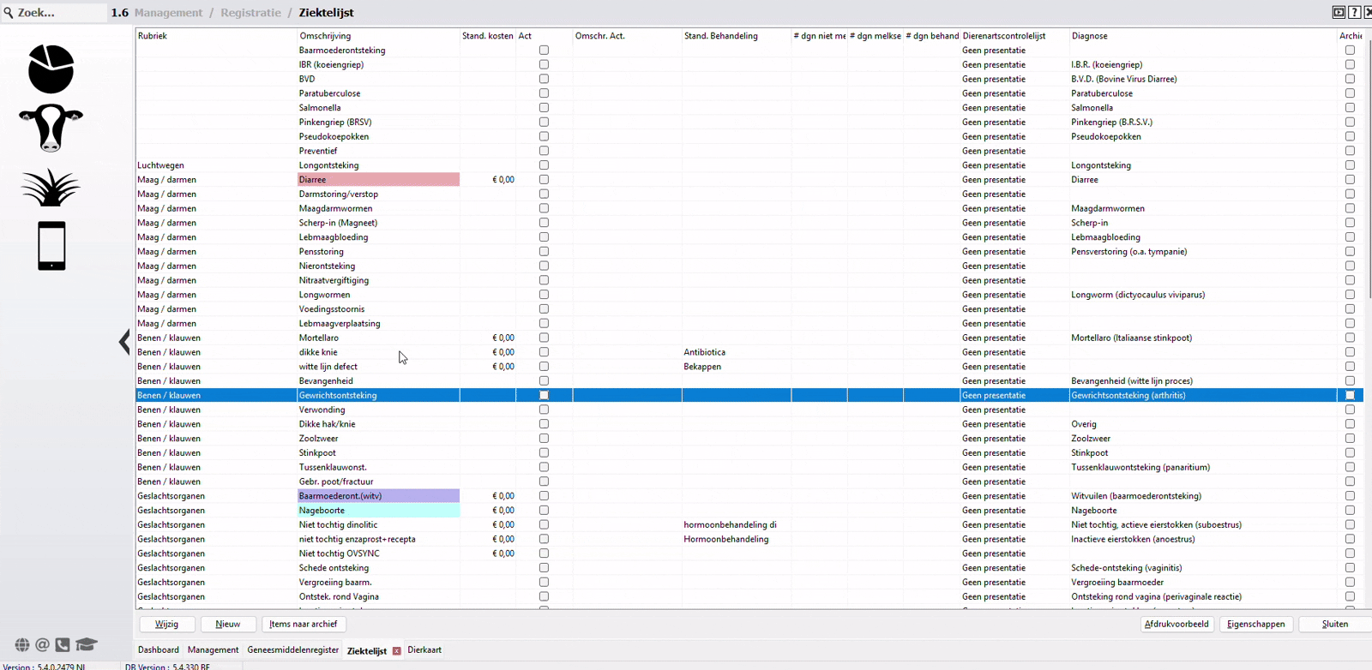Image resolution: width=1372 pixels, height=670 pixels.
Task: Click Registratie in the breadcrumb
Action: 250,13
